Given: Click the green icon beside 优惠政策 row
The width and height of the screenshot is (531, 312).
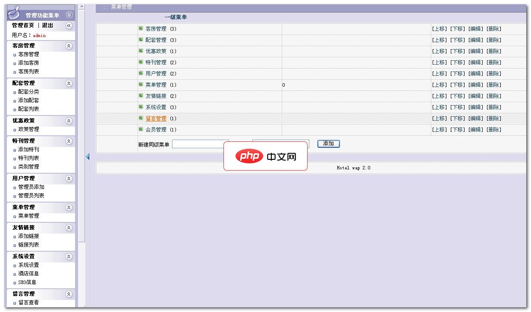Looking at the screenshot, I should (141, 51).
